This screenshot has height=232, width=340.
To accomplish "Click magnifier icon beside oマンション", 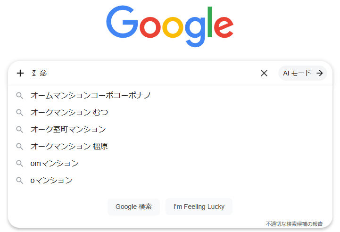I will tap(20, 180).
